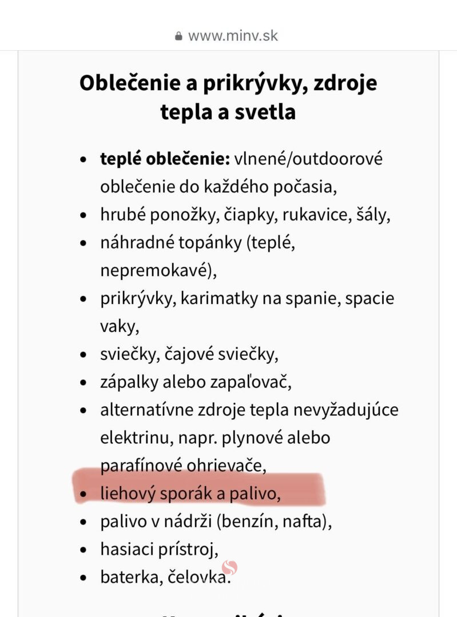This screenshot has height=617, width=457.
Task: Tap the "prikrývky, karimatky na spanie" line
Action: point(247,299)
